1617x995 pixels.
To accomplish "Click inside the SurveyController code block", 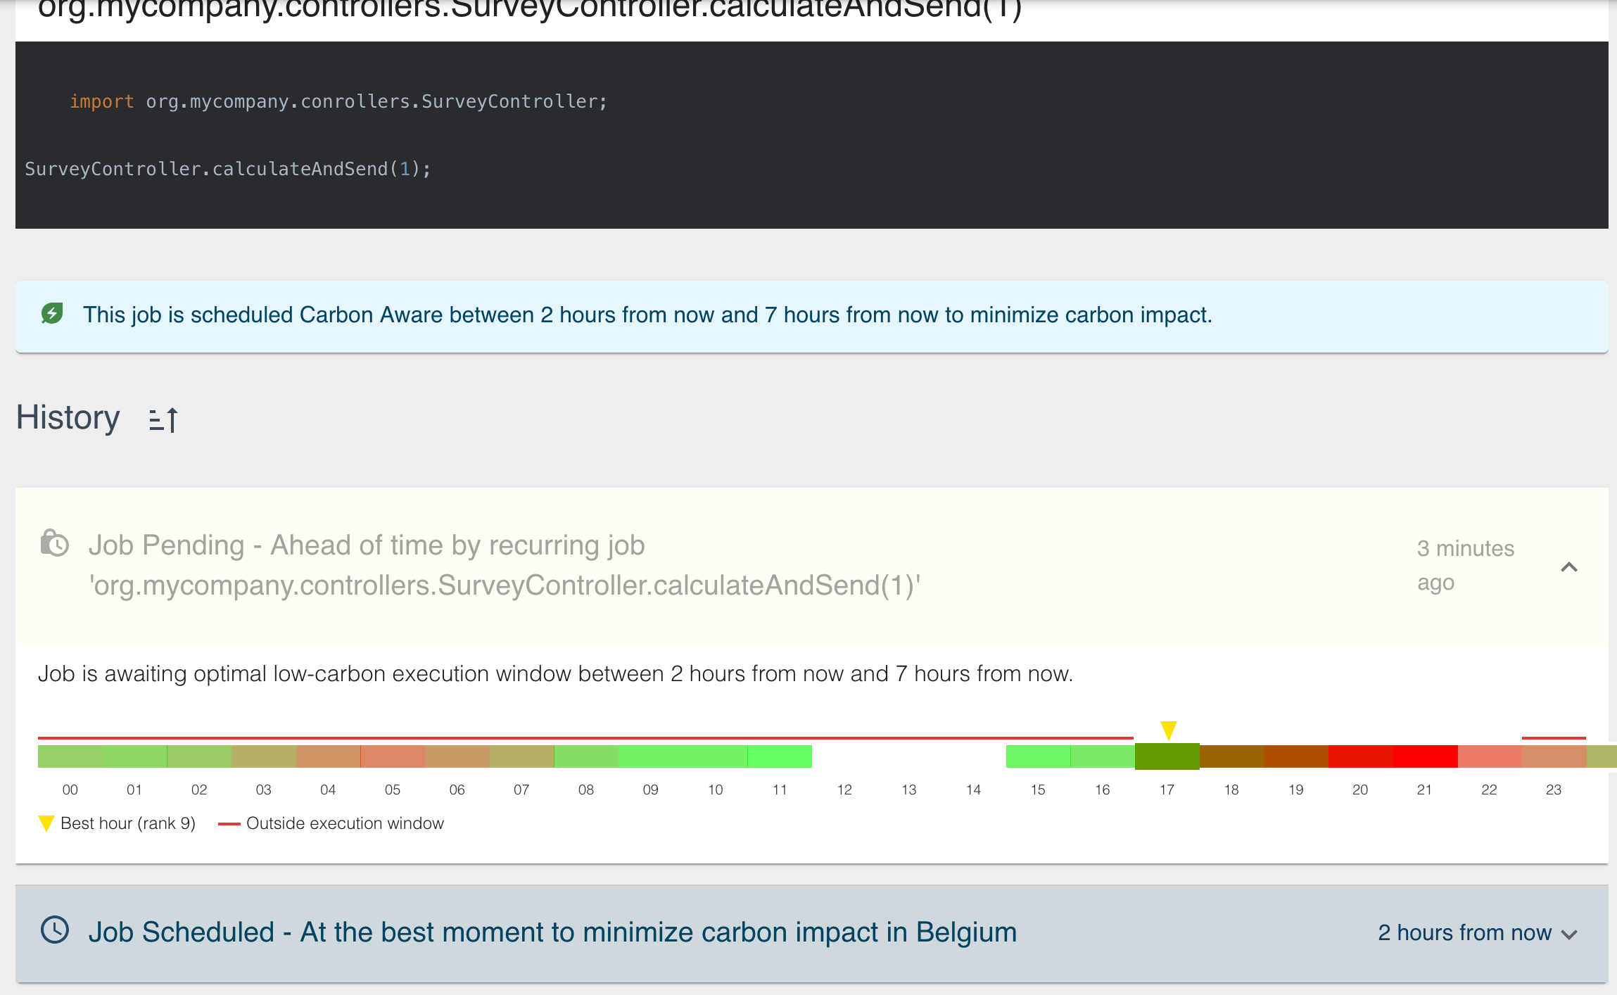I will point(811,135).
